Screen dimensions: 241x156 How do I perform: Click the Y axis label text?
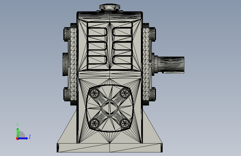click(18, 125)
